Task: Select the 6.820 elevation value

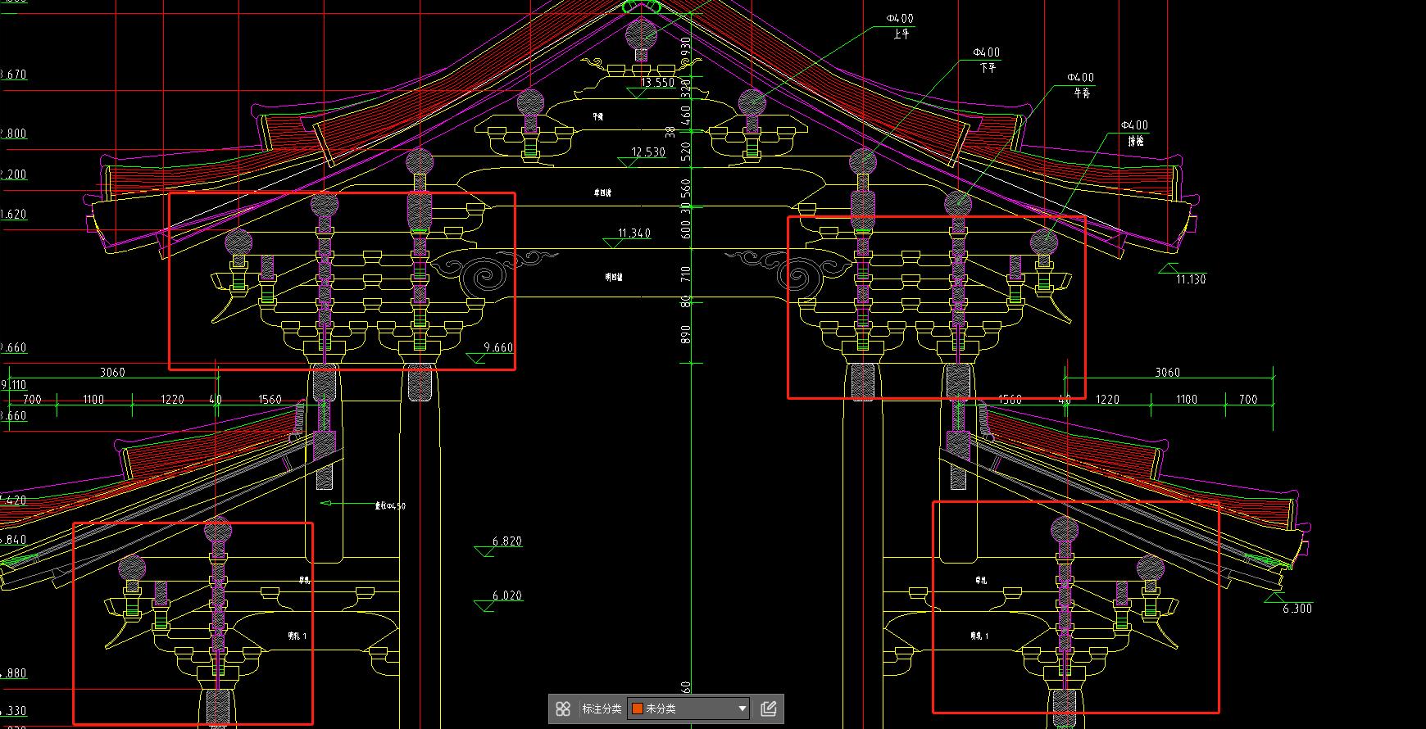Action: click(507, 541)
